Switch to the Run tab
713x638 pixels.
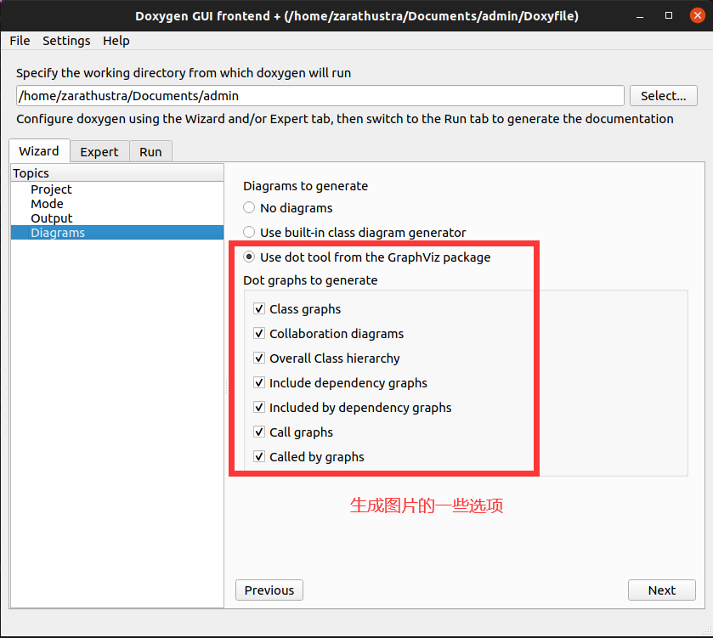(150, 152)
